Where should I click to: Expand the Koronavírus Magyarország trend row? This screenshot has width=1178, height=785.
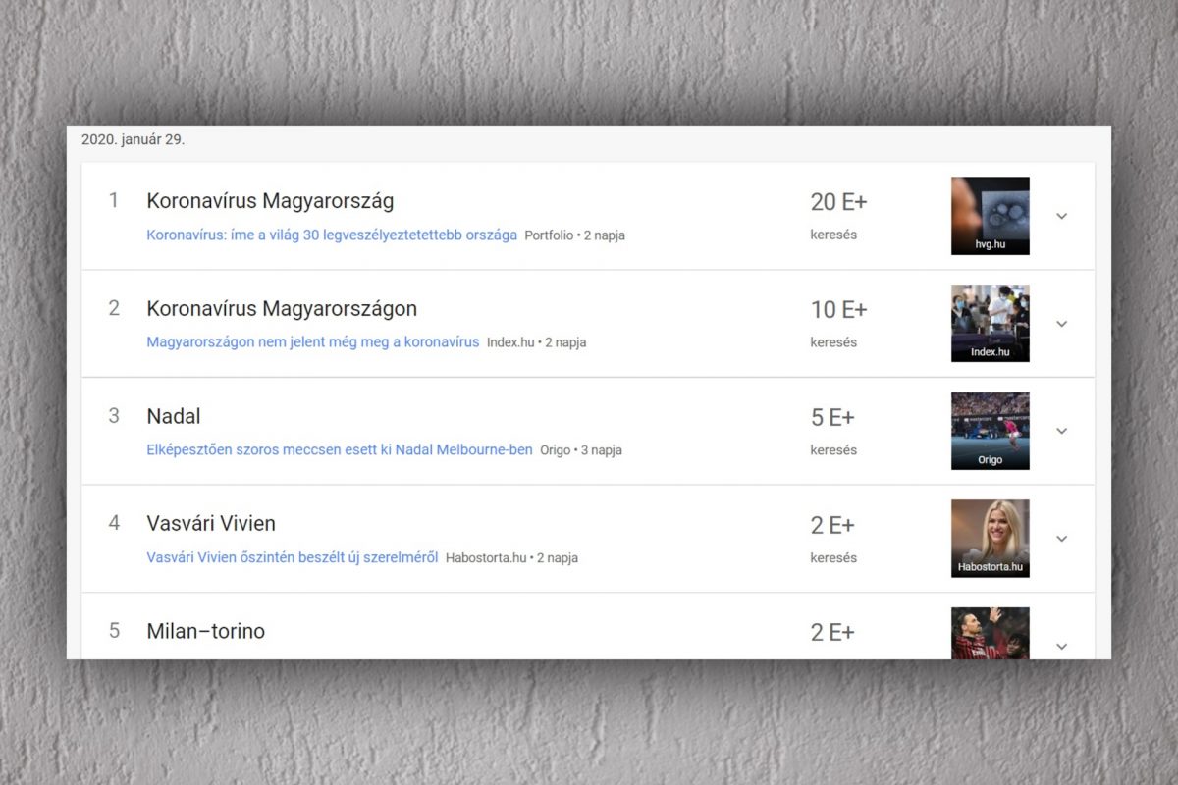point(1060,216)
